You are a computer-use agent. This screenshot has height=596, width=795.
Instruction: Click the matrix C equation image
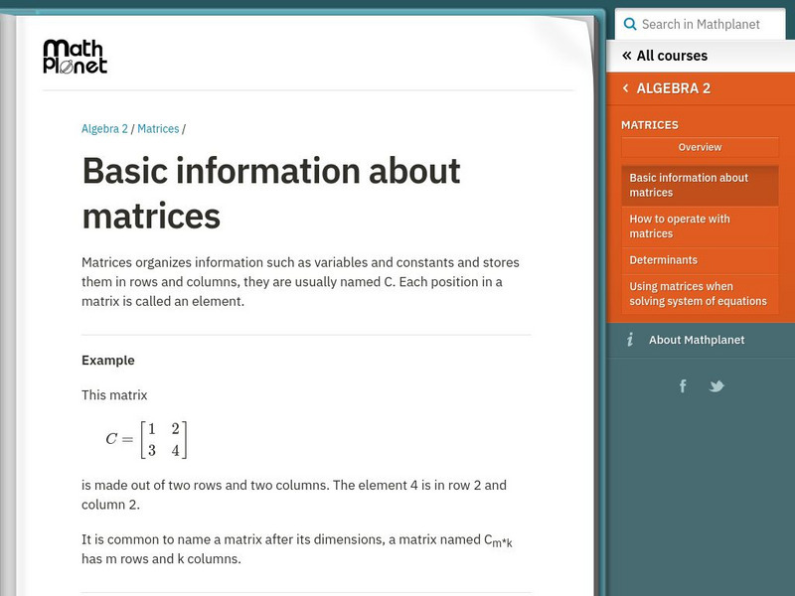(146, 439)
